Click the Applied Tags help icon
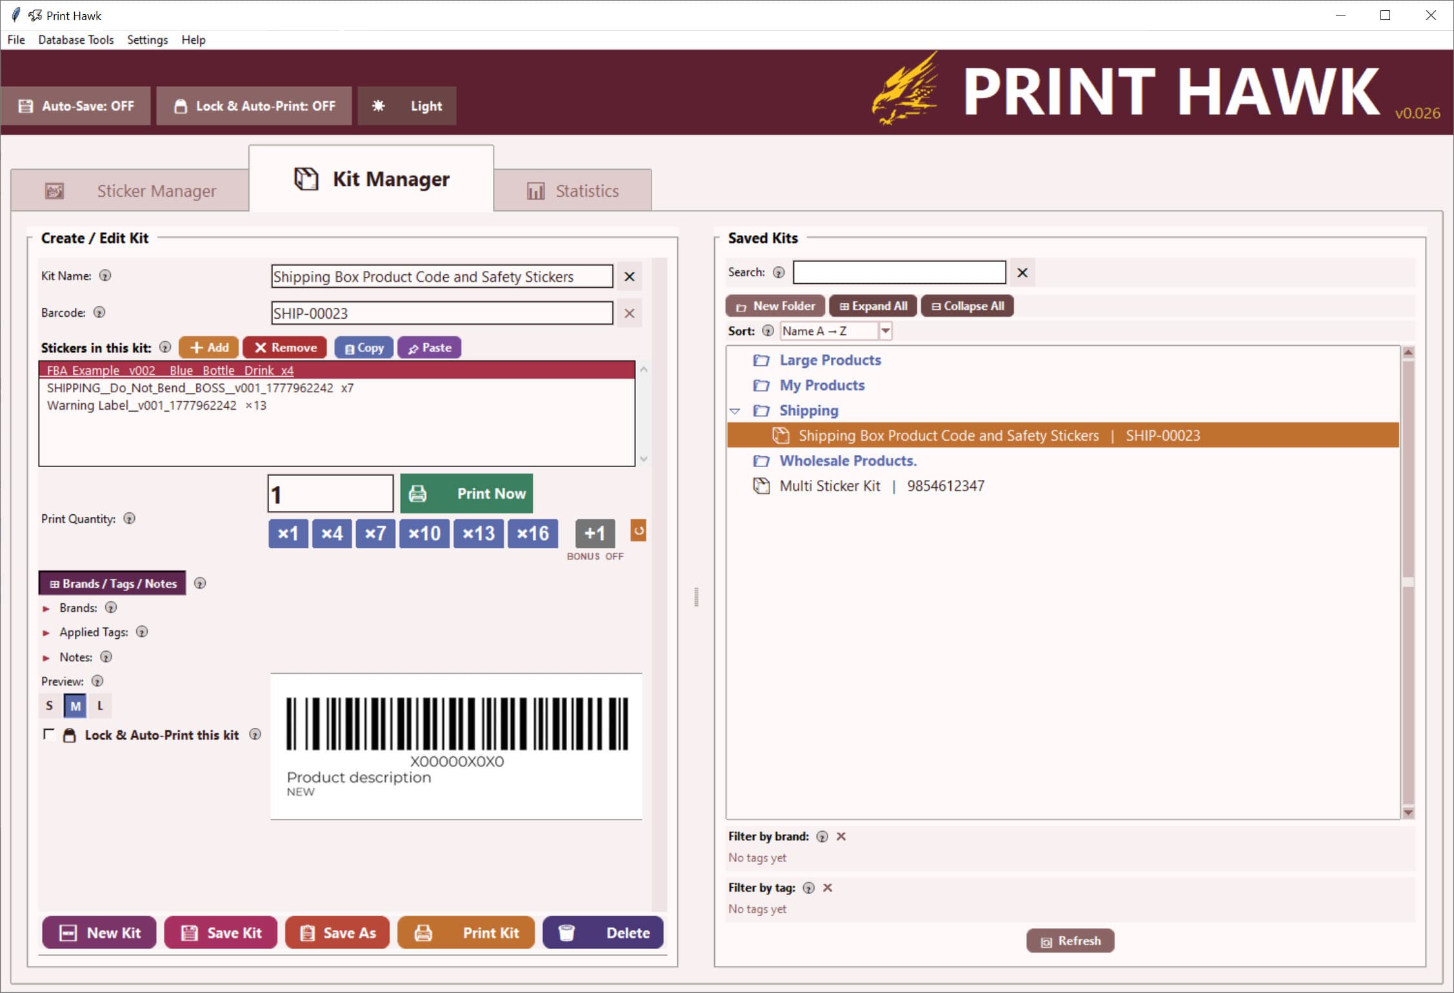The image size is (1454, 993). (142, 632)
